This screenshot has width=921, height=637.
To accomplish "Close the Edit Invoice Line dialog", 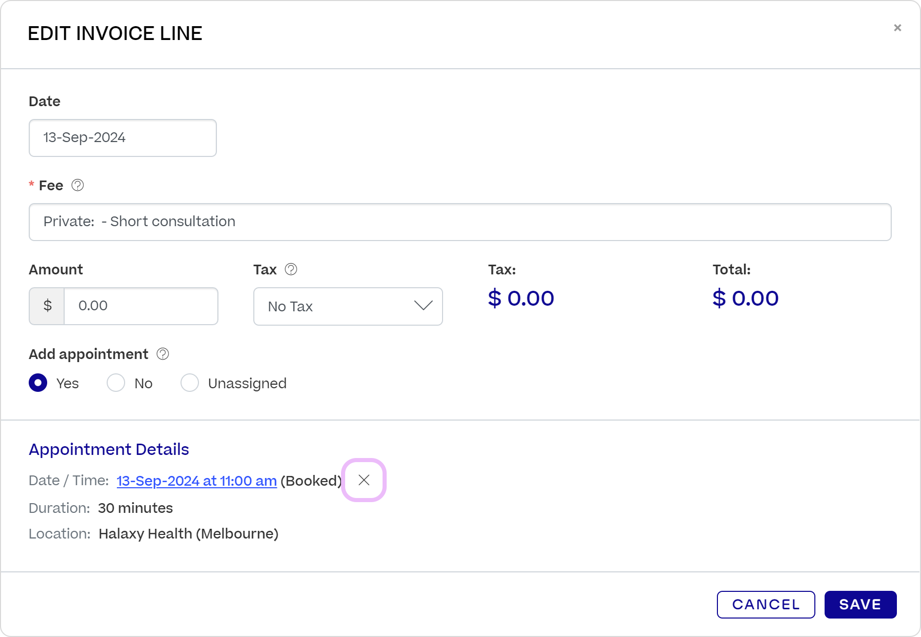I will click(897, 28).
